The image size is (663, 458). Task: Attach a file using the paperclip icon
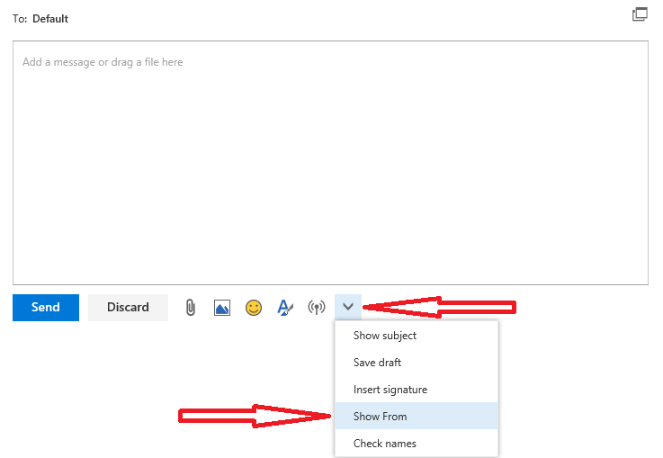(x=191, y=308)
